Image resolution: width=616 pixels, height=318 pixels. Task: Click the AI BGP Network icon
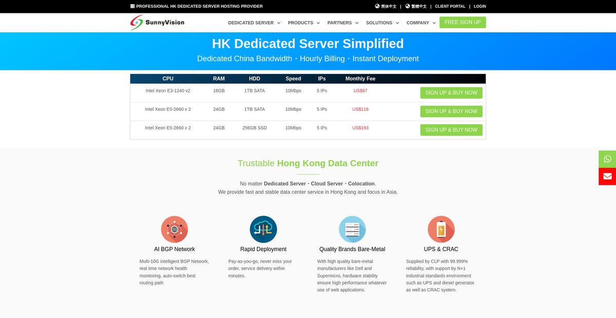tap(175, 229)
